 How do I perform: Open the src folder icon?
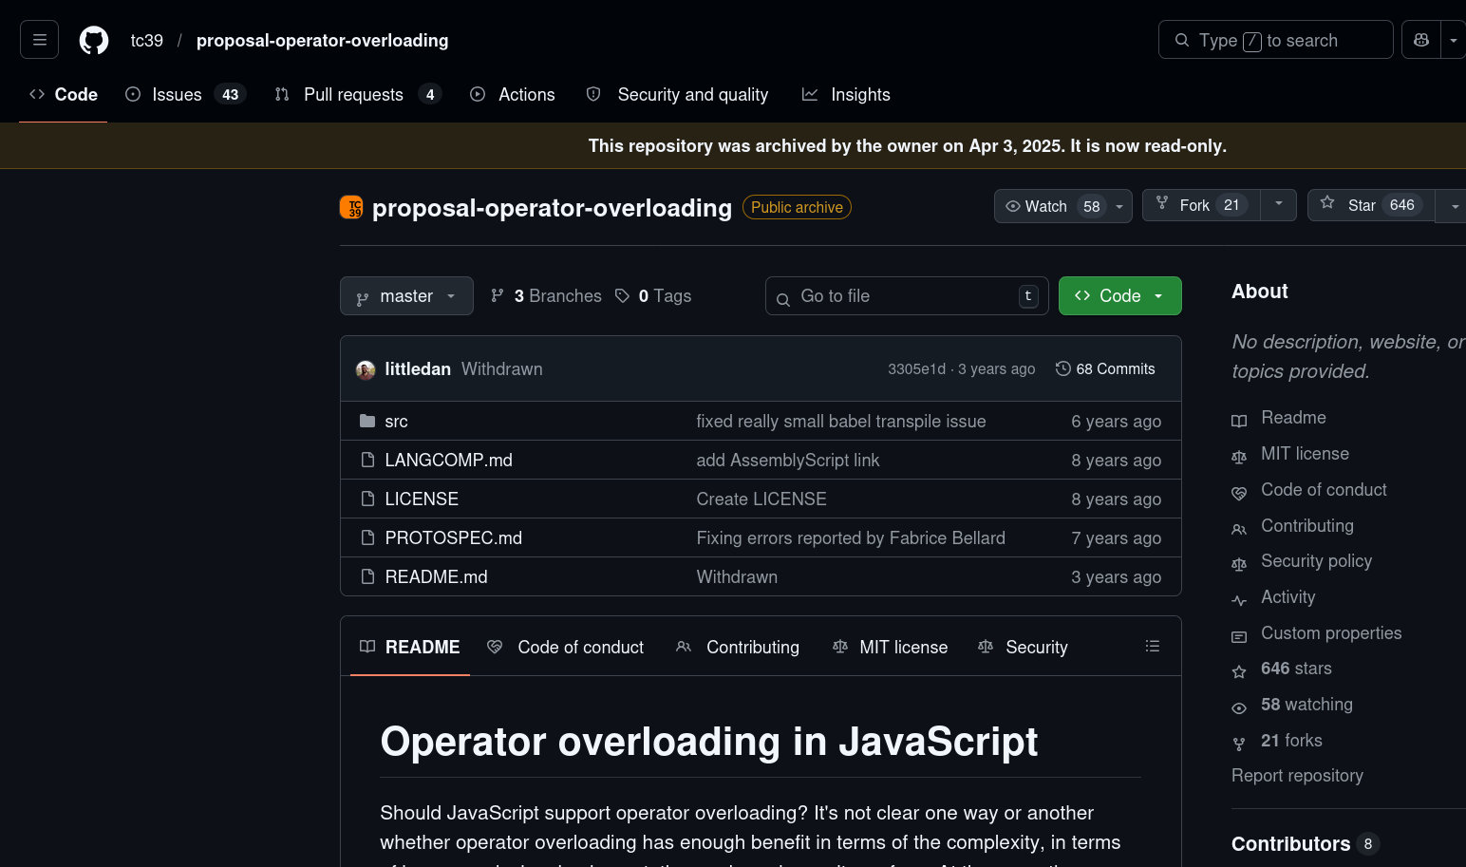coord(367,421)
